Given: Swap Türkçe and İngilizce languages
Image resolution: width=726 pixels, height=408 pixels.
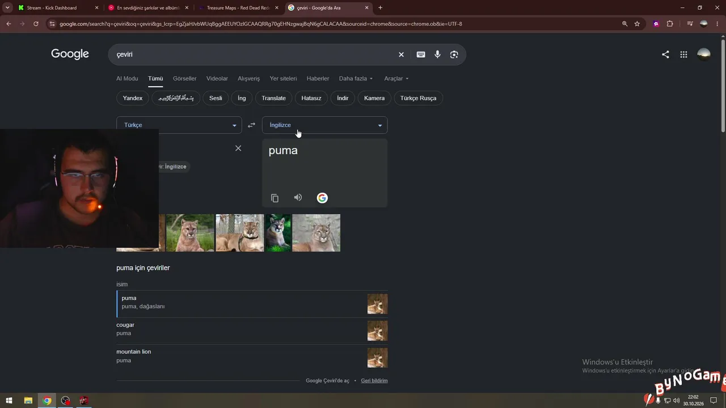Looking at the screenshot, I should (x=251, y=125).
